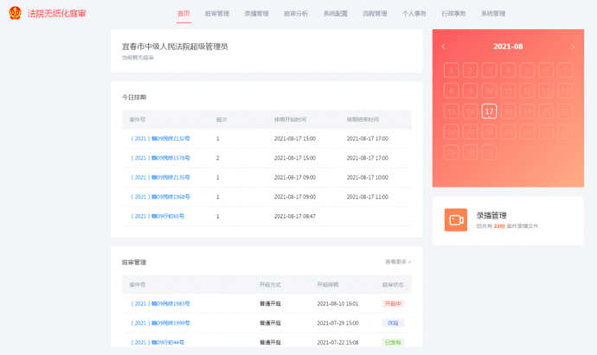Image resolution: width=597 pixels, height=355 pixels.
Task: Click 庭次 column header
Action: (221, 120)
